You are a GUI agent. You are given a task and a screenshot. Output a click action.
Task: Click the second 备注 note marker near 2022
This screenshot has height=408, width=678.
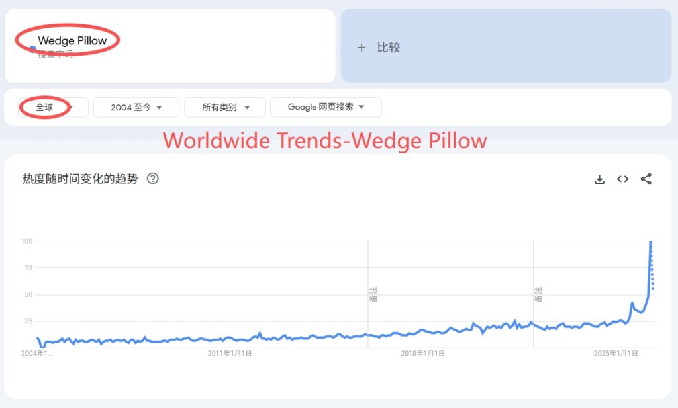tap(539, 294)
